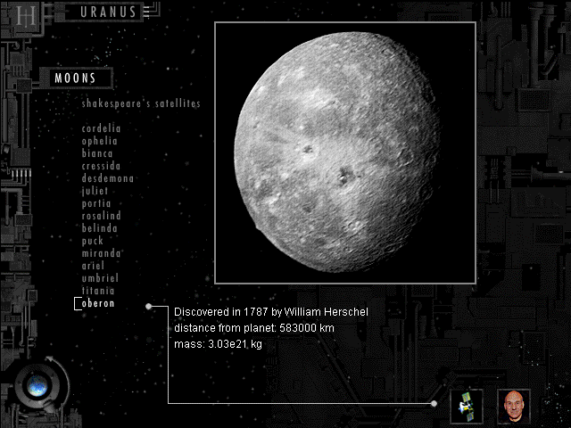Image resolution: width=571 pixels, height=428 pixels.
Task: Select moon juliet from list
Action: [x=95, y=191]
